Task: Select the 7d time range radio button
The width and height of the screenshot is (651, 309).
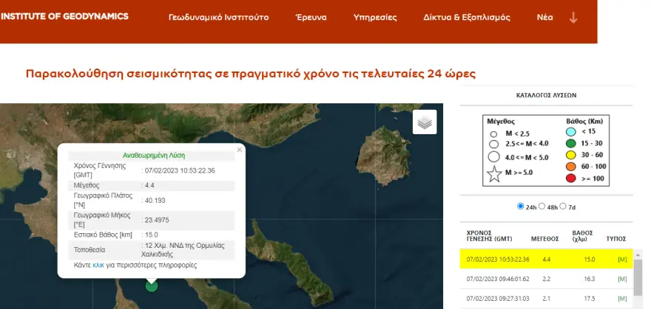Action: (x=563, y=206)
